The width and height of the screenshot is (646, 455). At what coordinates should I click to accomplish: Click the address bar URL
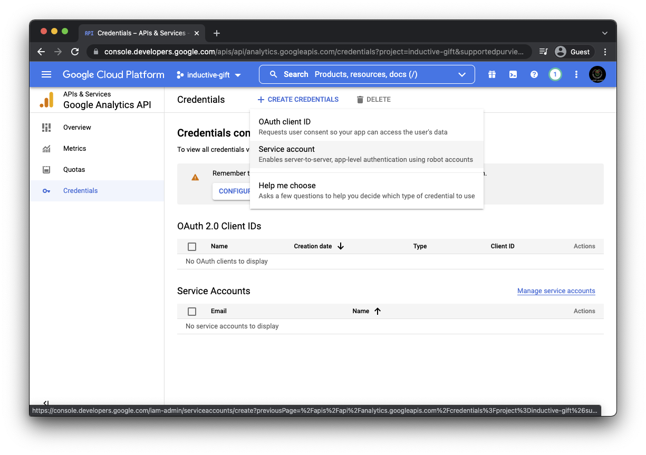point(314,52)
